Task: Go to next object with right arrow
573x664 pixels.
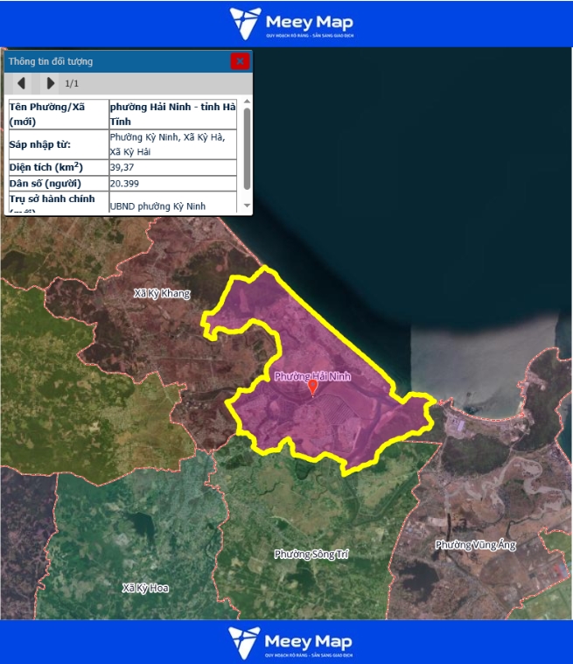Action: (x=50, y=83)
